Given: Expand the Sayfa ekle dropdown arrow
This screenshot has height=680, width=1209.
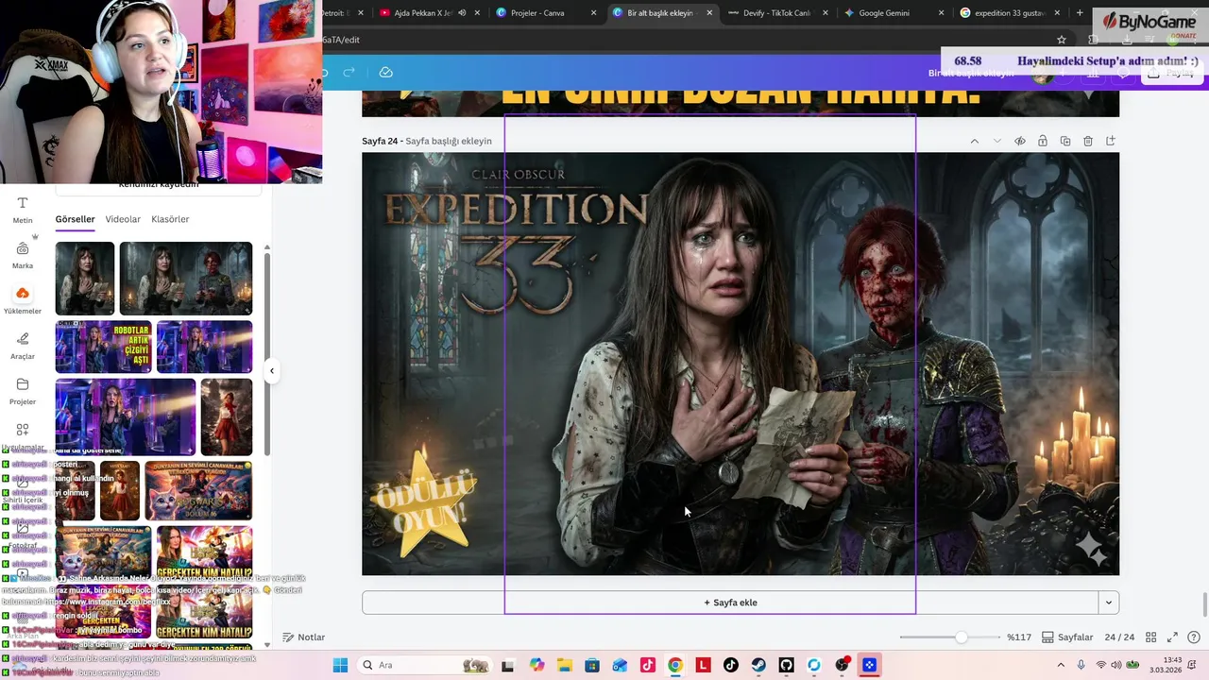Looking at the screenshot, I should tap(1109, 603).
